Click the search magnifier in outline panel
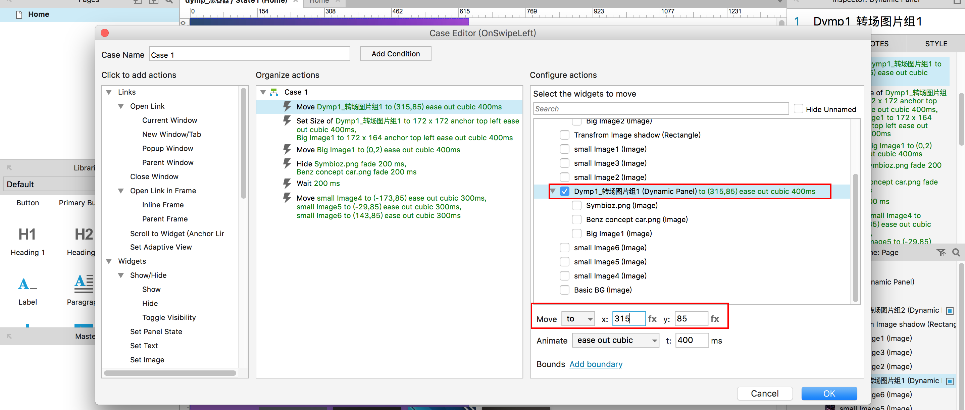Screen dimensions: 965x410 [x=956, y=252]
